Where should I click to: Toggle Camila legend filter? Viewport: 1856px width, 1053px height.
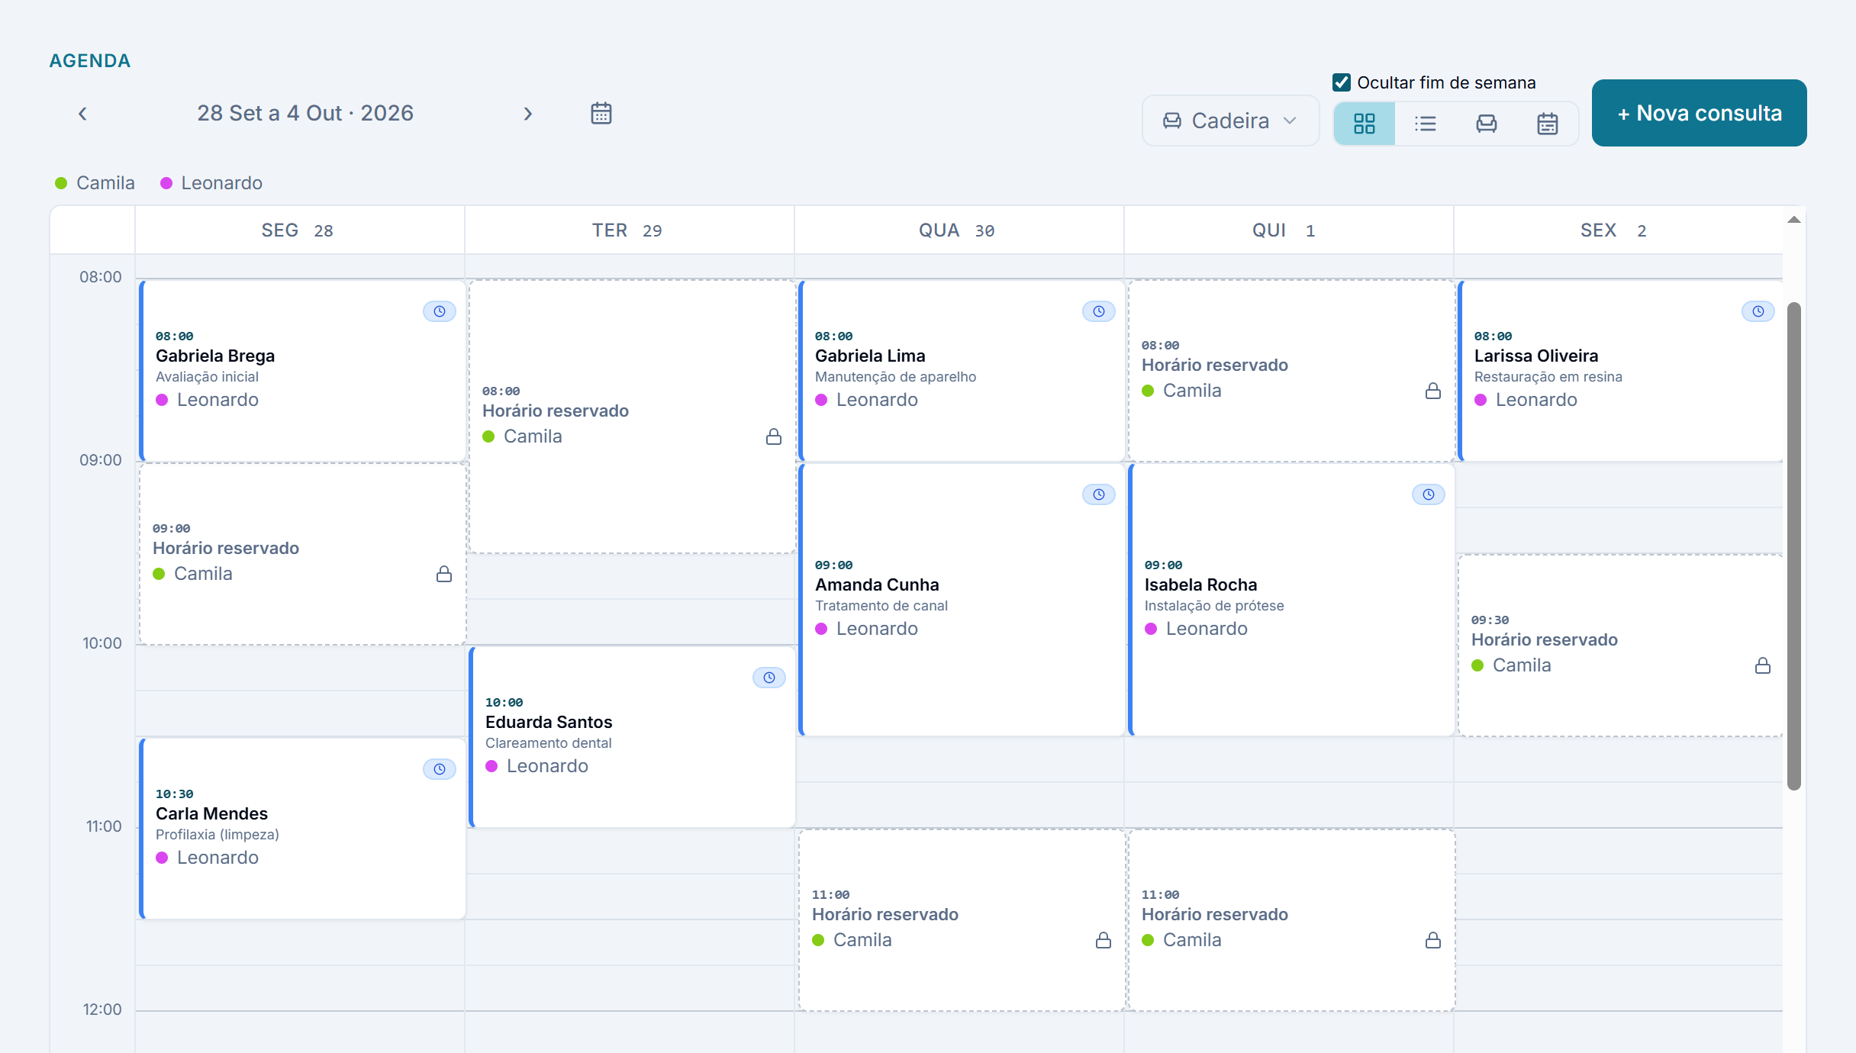(x=95, y=183)
